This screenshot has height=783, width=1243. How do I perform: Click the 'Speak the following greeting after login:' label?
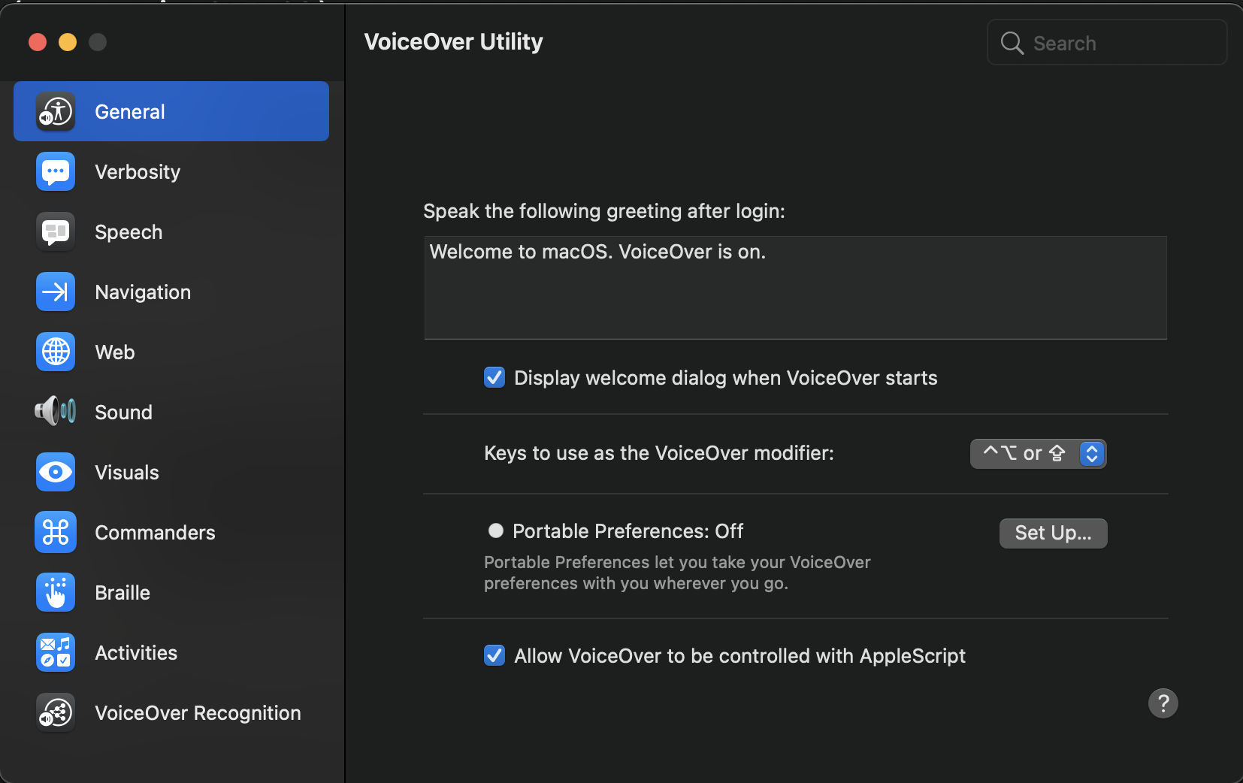click(x=604, y=211)
